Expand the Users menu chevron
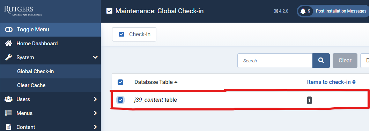The image size is (370, 131). click(95, 99)
